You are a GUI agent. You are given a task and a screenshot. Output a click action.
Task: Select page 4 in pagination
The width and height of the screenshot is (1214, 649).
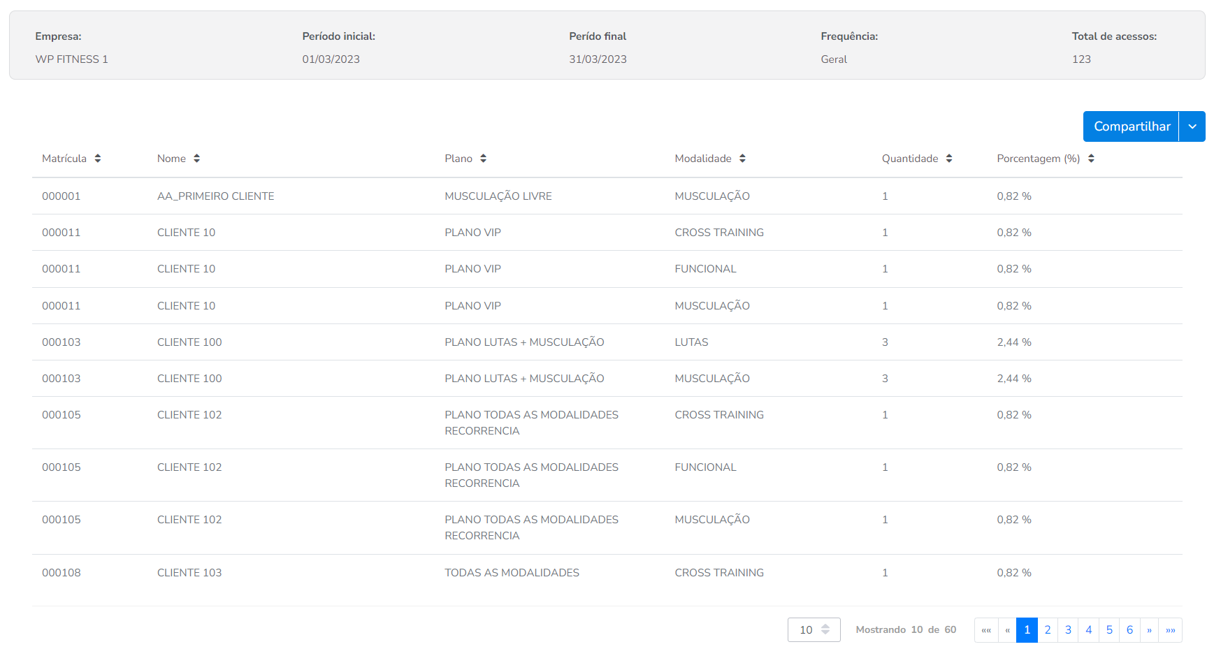pyautogui.click(x=1088, y=630)
